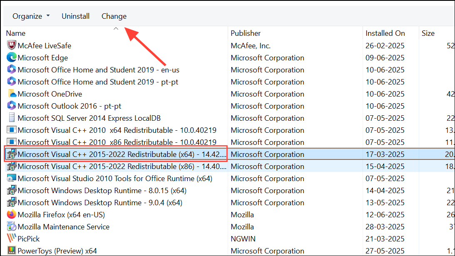Click the SQL Server 2014 LocalDB icon
The image size is (455, 256).
11,118
